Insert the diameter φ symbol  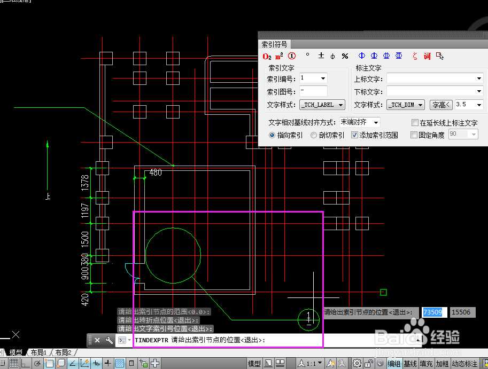(332, 56)
